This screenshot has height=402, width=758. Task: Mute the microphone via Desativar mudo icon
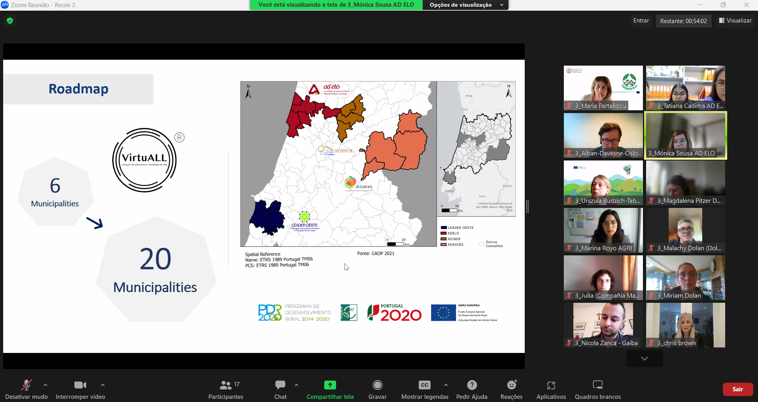point(26,385)
